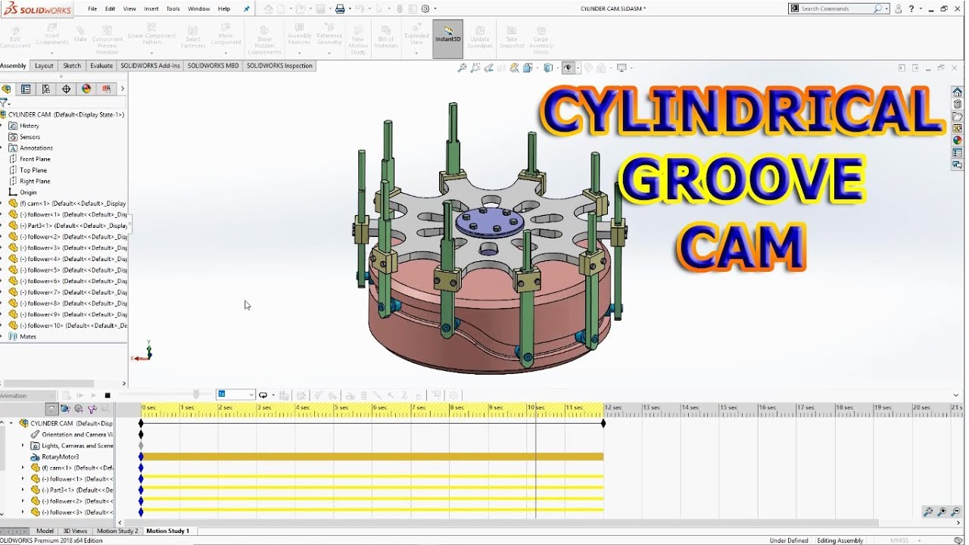Open SOLIDWORKS Resources home icon in task pane

click(x=958, y=92)
